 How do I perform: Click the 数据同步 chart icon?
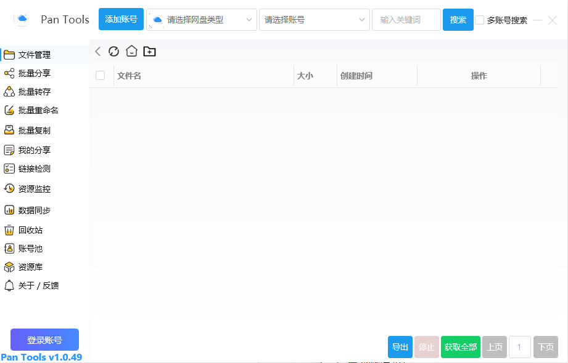9,210
